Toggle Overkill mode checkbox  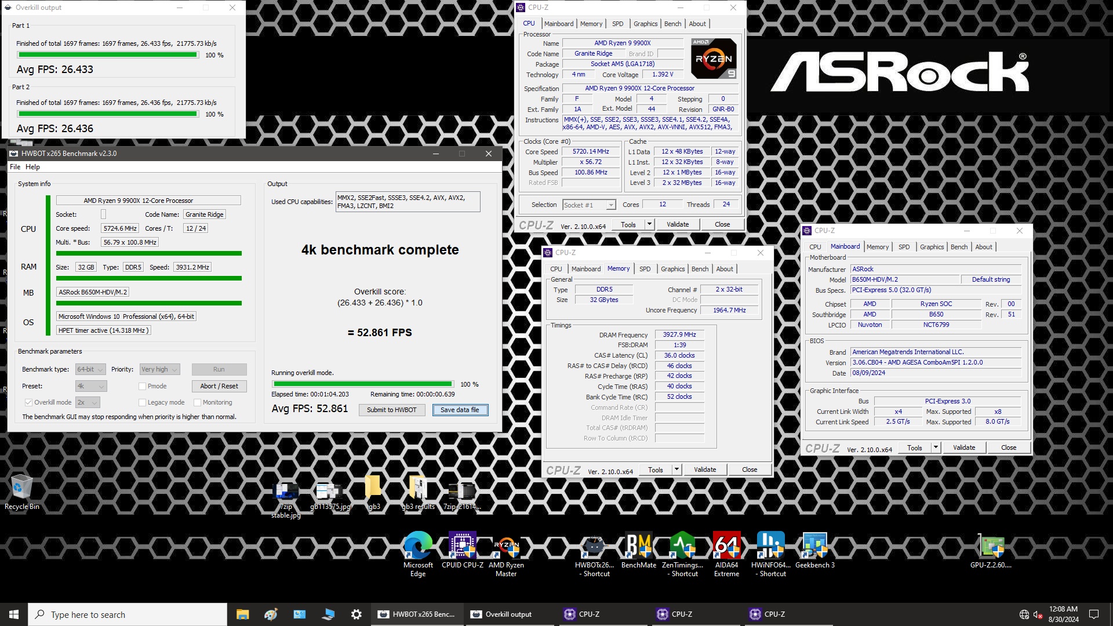[28, 402]
